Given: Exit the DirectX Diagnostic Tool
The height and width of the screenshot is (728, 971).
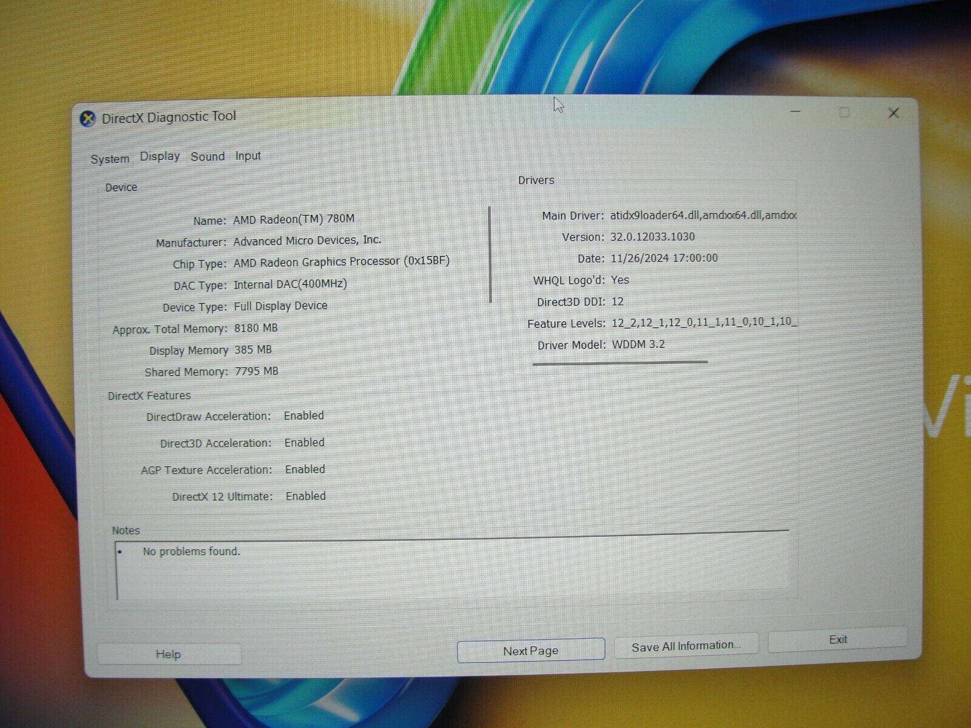Looking at the screenshot, I should pyautogui.click(x=837, y=639).
